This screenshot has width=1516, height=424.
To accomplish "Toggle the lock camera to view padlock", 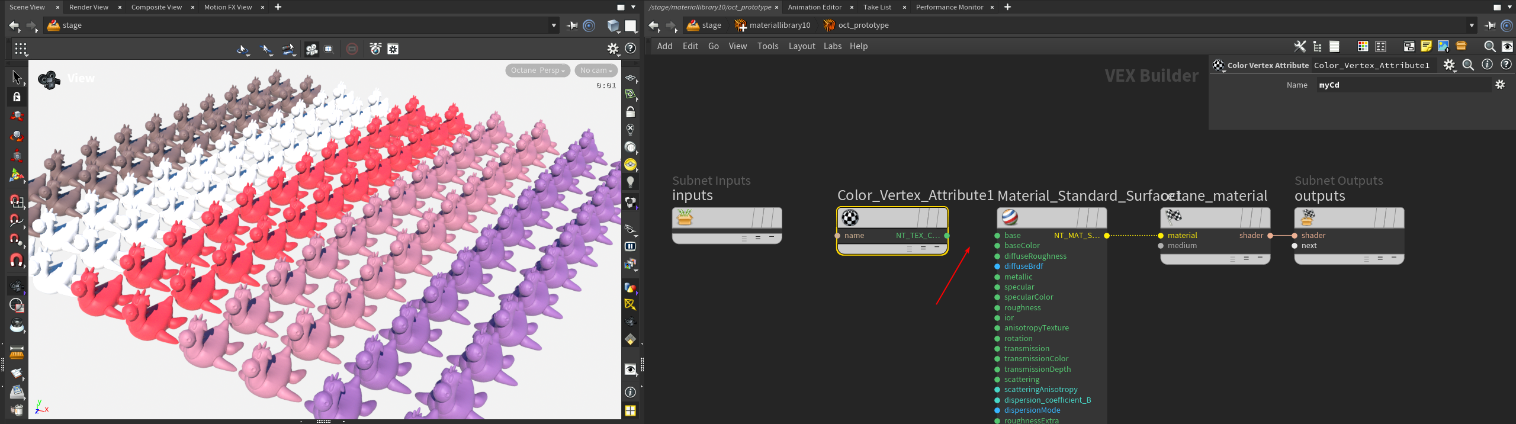I will point(630,111).
